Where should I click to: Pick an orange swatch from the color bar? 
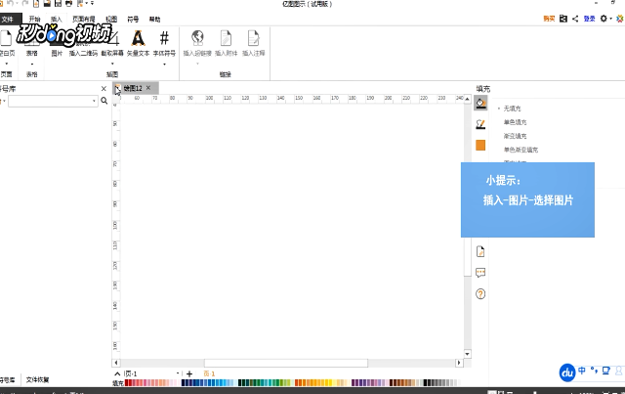(x=303, y=383)
